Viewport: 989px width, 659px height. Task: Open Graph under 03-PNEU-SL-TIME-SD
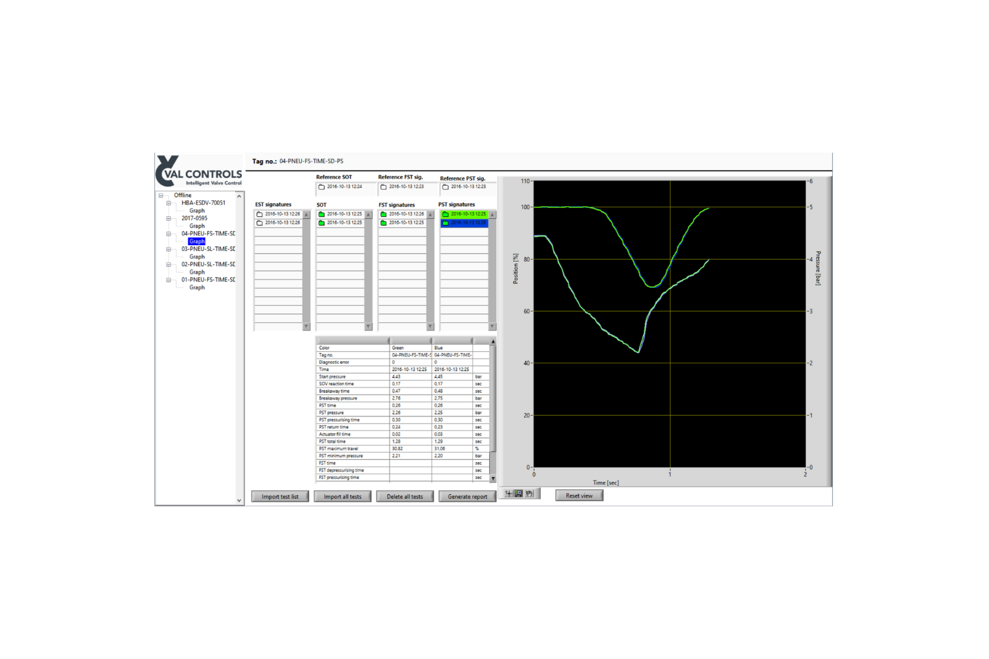196,257
